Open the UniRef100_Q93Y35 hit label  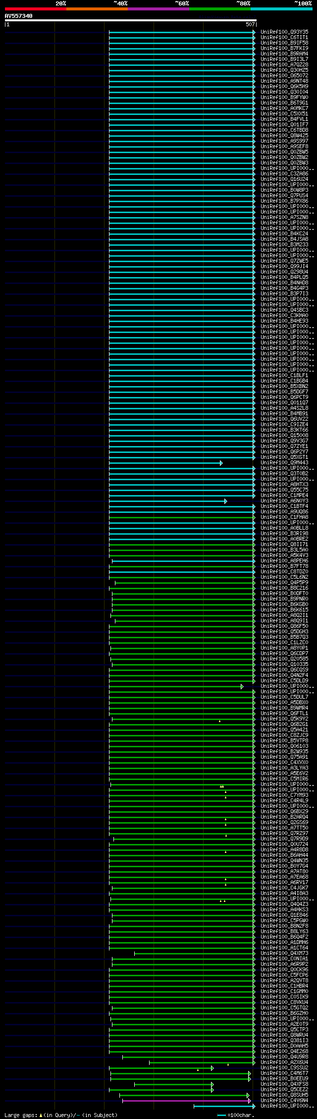[x=284, y=32]
